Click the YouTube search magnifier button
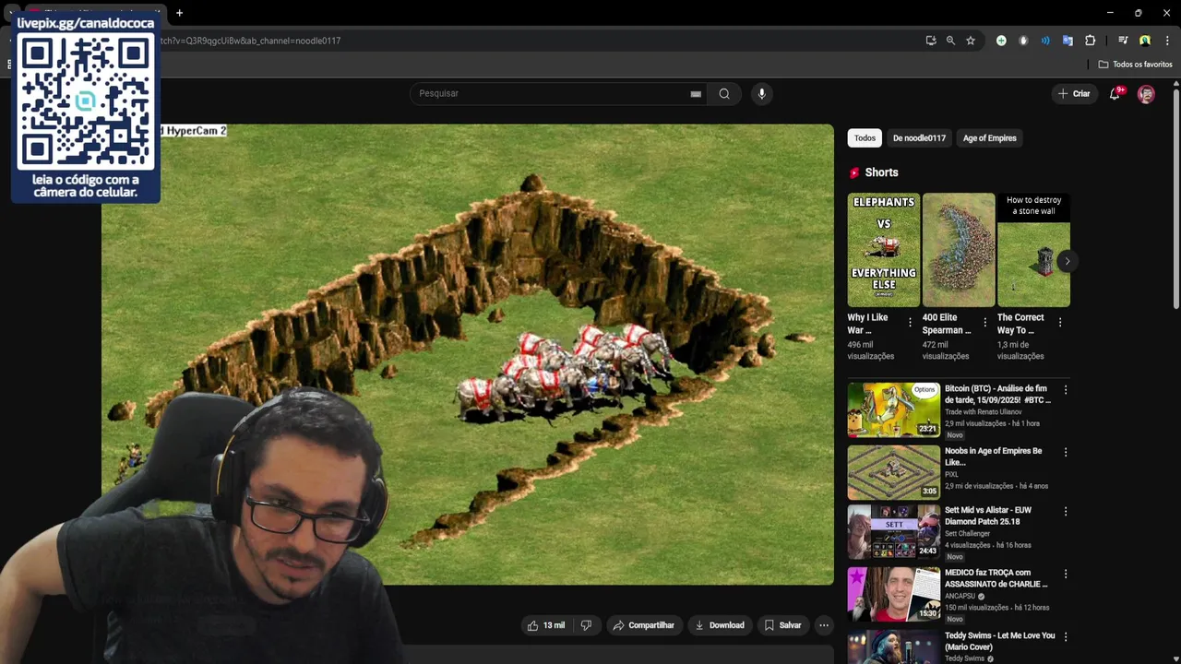The width and height of the screenshot is (1181, 664). 724,93
